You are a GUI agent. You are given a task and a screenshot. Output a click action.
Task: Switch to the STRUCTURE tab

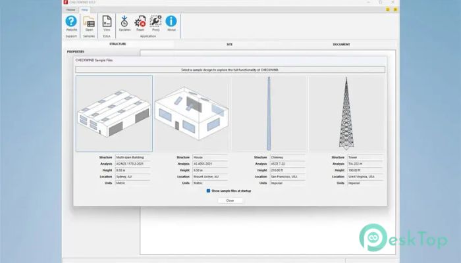pos(118,44)
